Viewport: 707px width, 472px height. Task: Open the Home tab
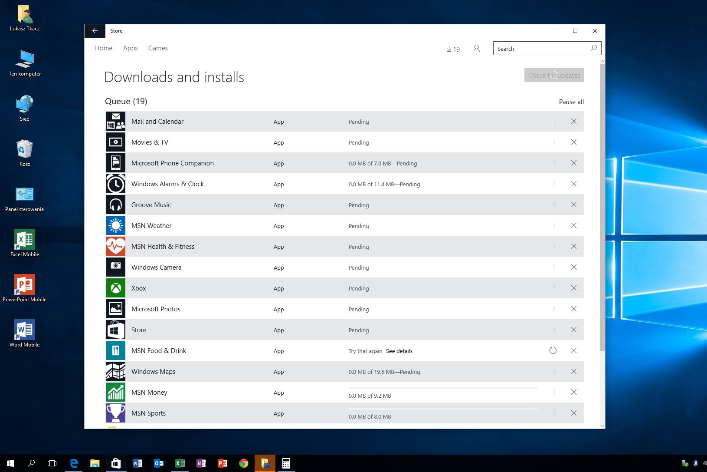coord(104,48)
